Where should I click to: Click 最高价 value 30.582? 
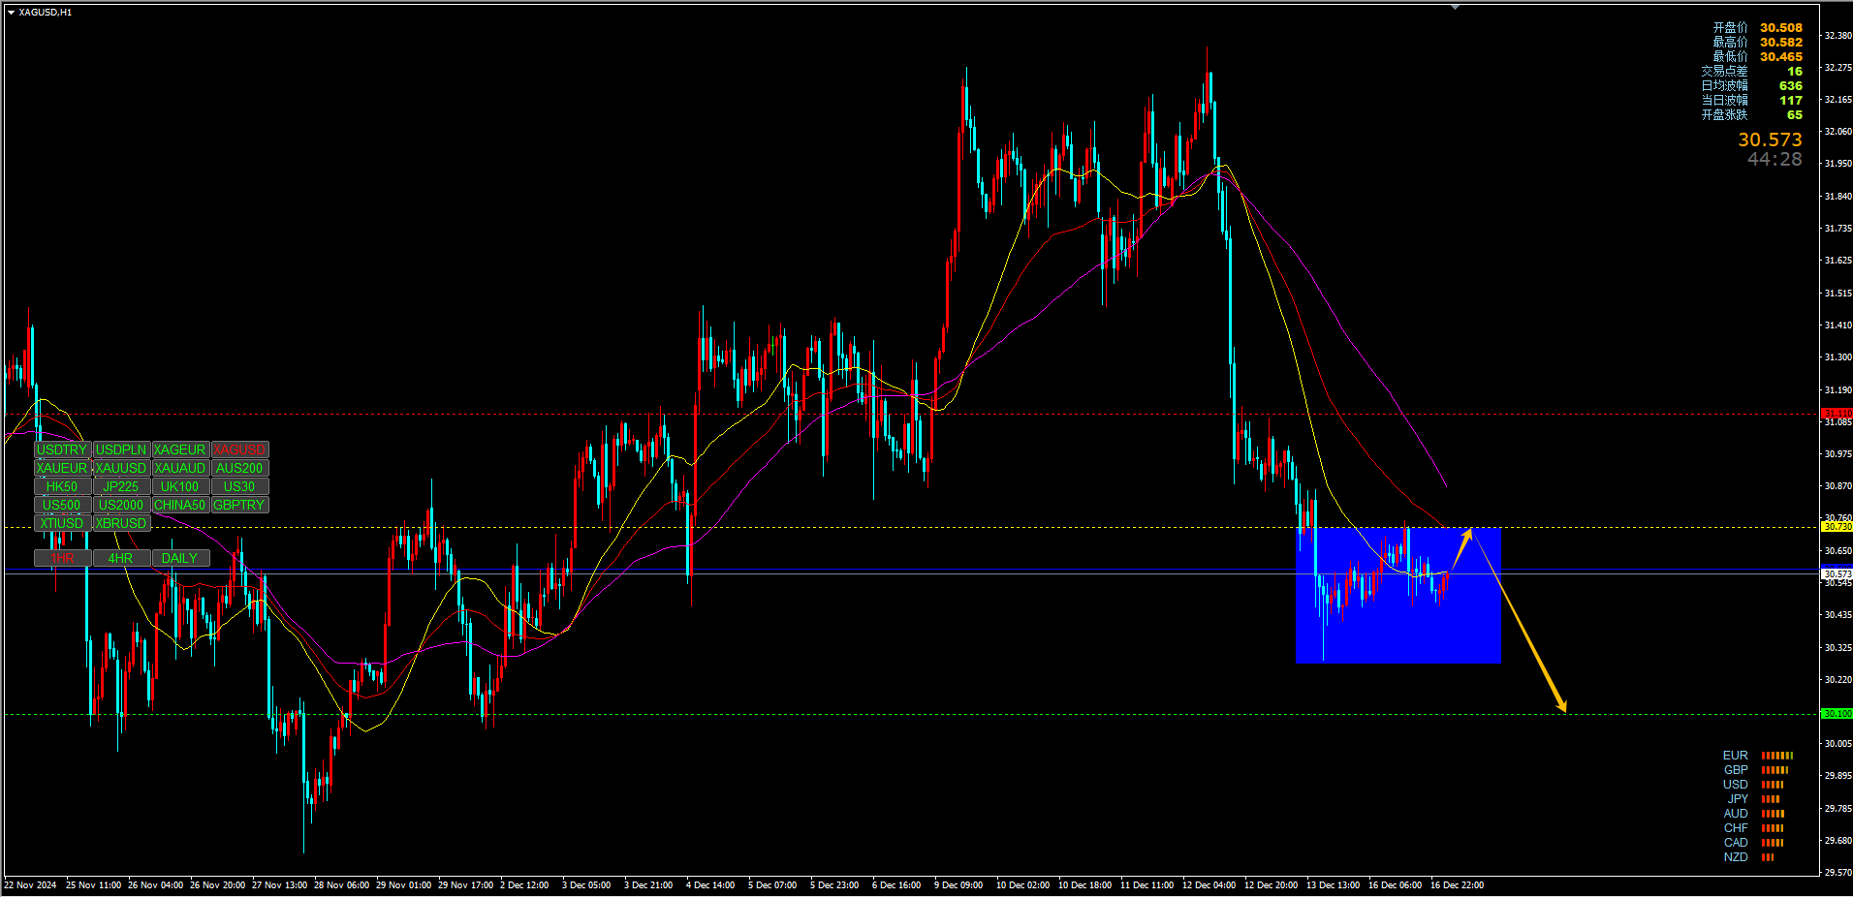[x=1781, y=43]
